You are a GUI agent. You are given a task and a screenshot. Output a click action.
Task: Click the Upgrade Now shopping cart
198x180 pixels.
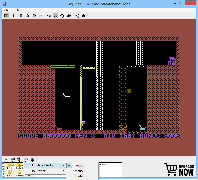click(x=179, y=170)
